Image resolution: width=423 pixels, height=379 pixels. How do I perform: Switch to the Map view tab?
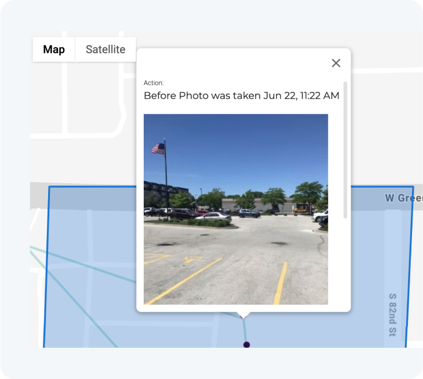click(x=54, y=49)
